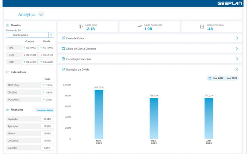This screenshot has width=247, height=154.
Task: Click the Conversão Em currency input field
Action: pos(27,35)
